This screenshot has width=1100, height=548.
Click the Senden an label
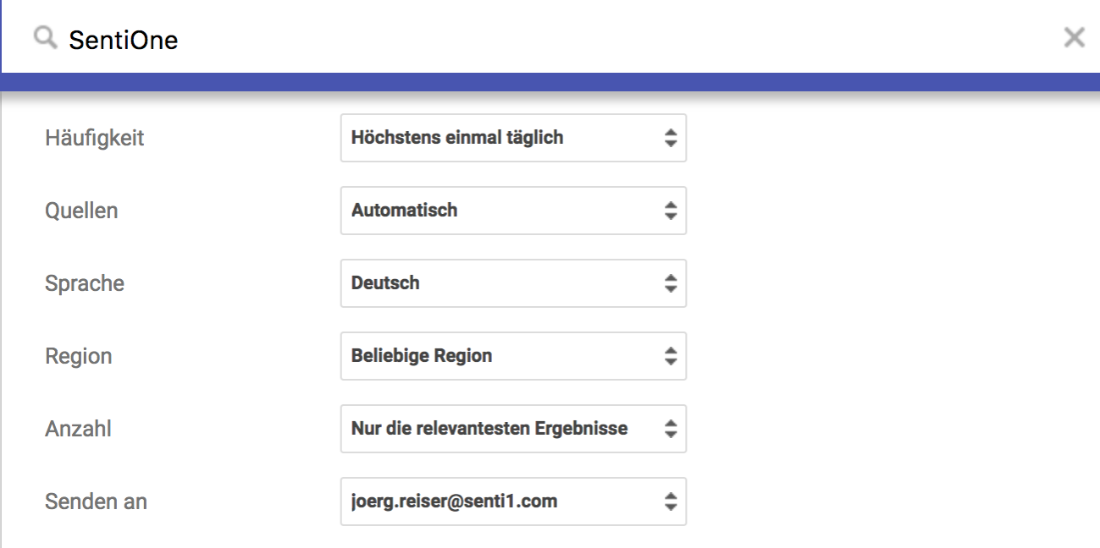point(96,501)
